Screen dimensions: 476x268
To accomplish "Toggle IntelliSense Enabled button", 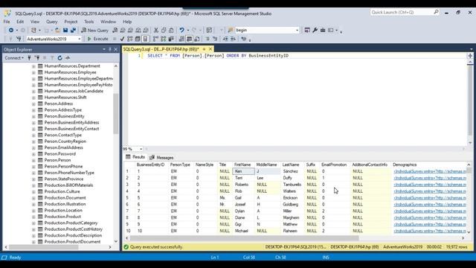I will point(146,39).
